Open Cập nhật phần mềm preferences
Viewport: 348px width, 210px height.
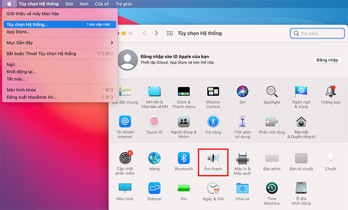125,163
